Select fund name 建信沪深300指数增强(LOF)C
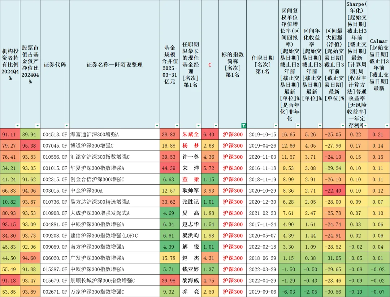 (x=104, y=235)
